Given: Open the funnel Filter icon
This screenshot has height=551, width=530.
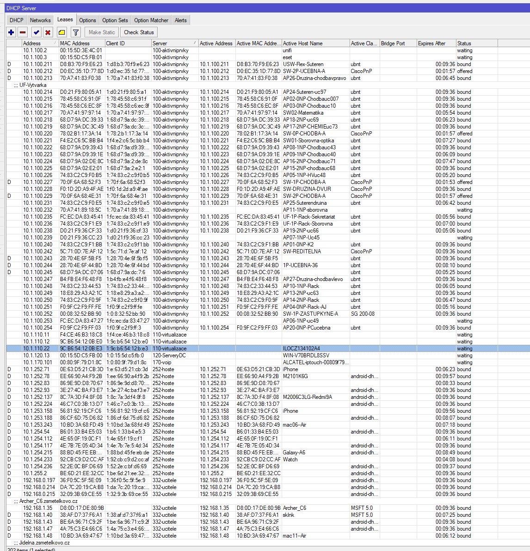Looking at the screenshot, I should pos(76,32).
